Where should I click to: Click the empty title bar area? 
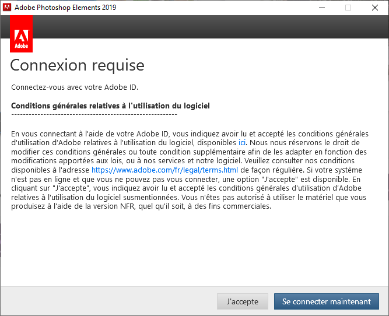[x=222, y=8]
